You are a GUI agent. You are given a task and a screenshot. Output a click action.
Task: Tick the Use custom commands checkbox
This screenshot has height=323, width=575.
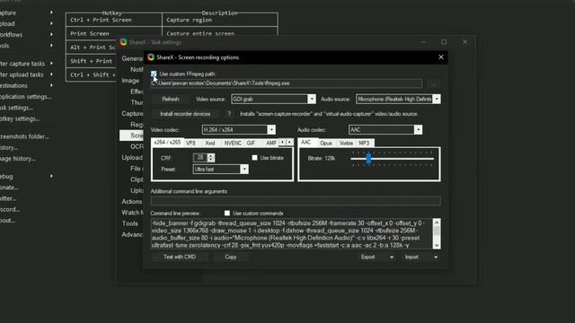click(x=227, y=214)
